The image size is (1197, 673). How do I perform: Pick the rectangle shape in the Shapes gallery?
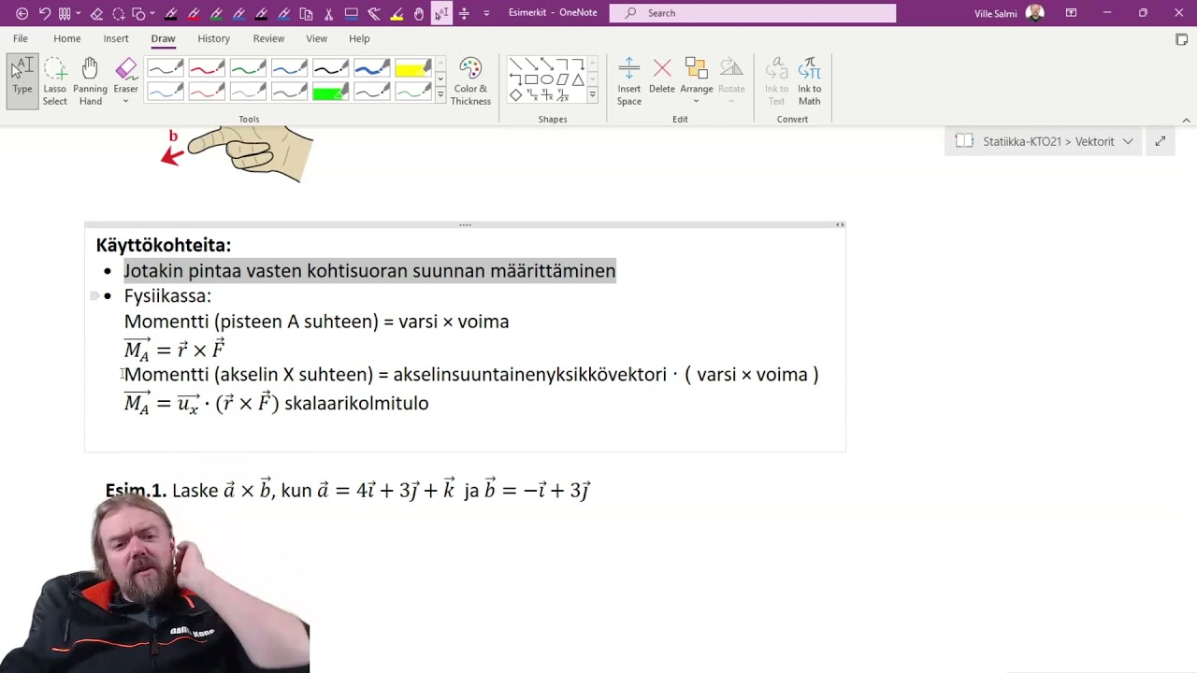(x=531, y=79)
